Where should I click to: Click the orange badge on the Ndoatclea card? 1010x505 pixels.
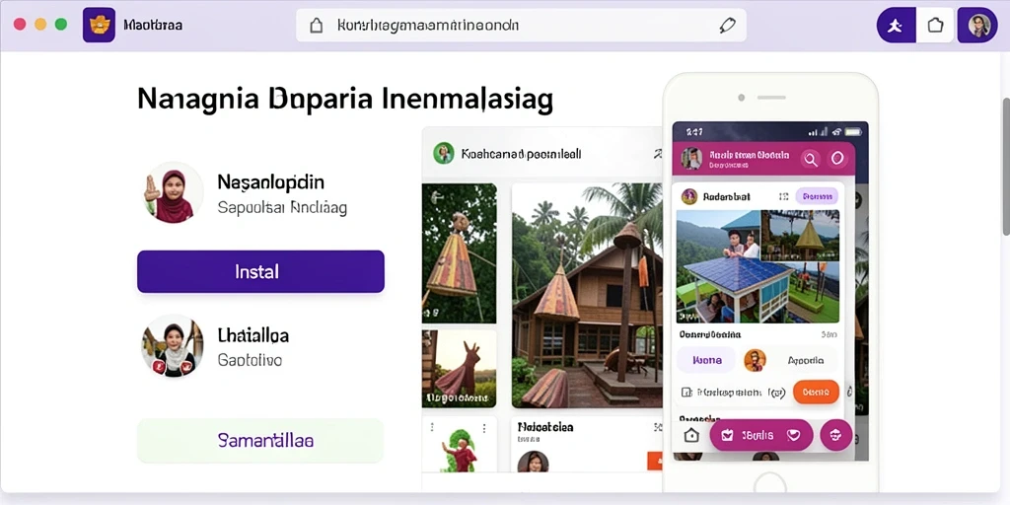pyautogui.click(x=655, y=461)
